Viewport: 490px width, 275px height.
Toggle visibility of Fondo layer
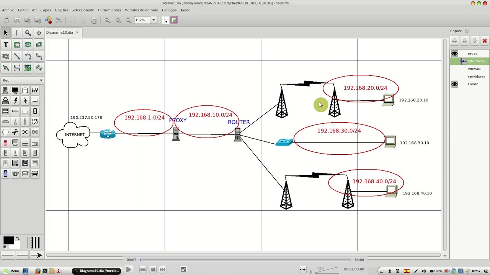454,84
